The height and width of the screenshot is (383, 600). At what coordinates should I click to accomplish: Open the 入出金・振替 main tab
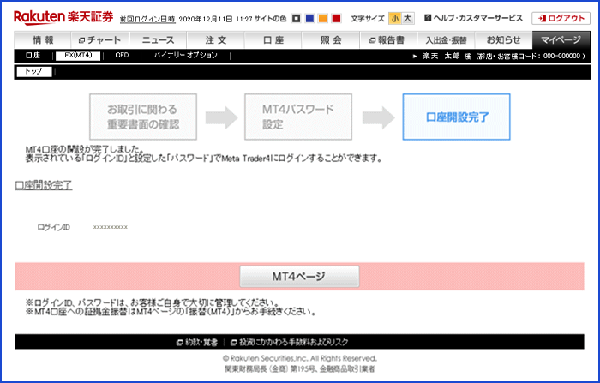[x=446, y=39]
